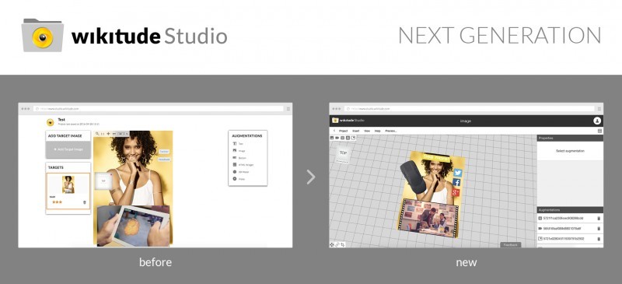Click the TOP view cube in the 3D editor
Screen dimensions: 622x284
coord(342,153)
